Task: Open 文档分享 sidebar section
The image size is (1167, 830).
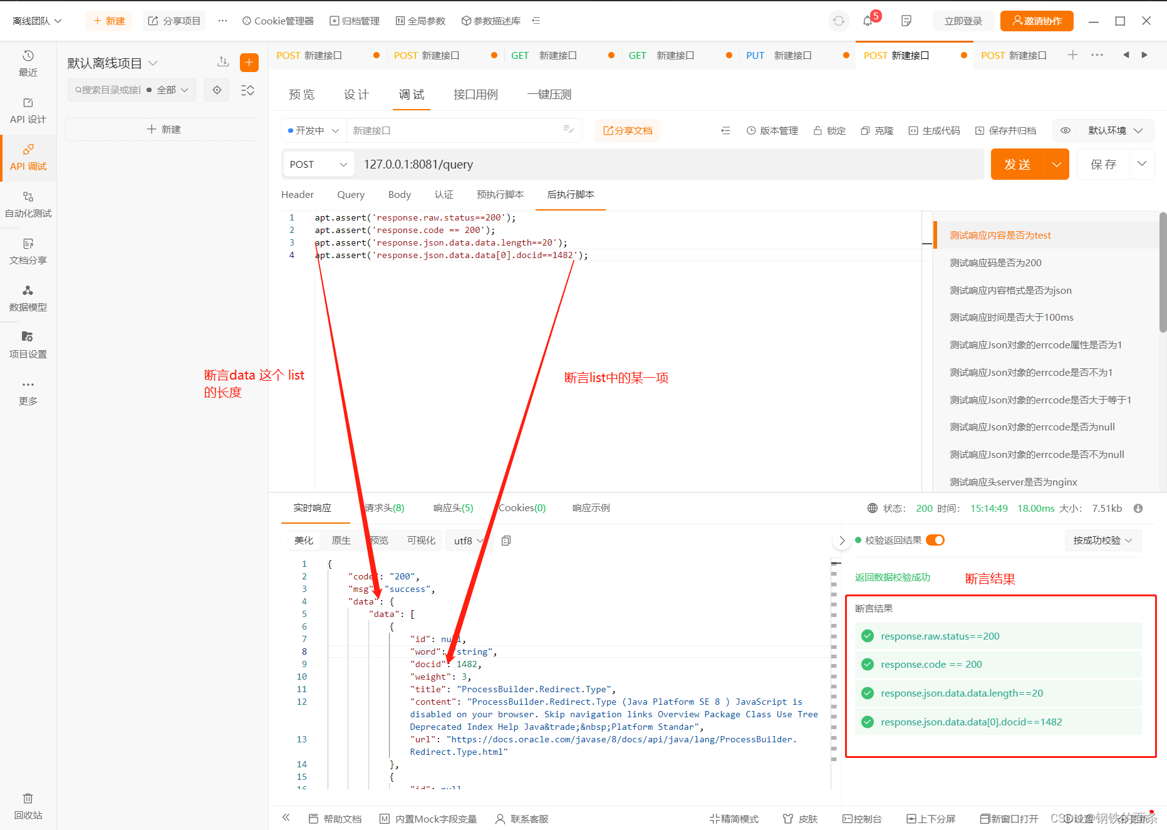Action: tap(28, 251)
